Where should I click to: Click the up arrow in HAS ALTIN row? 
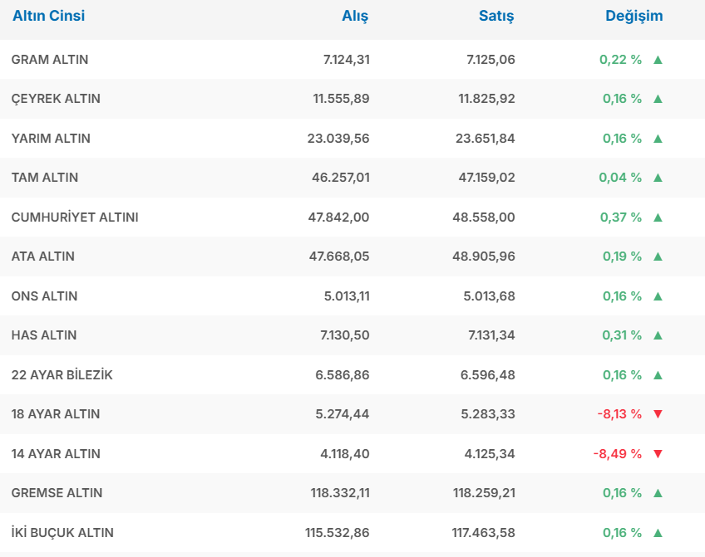658,335
